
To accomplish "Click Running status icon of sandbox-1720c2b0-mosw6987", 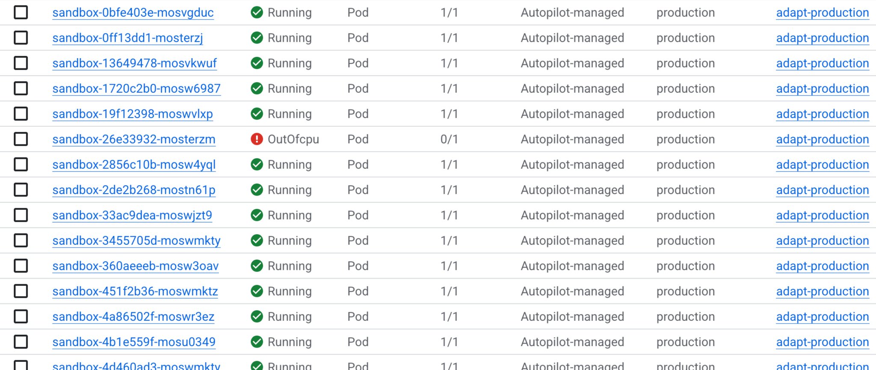I will [257, 88].
